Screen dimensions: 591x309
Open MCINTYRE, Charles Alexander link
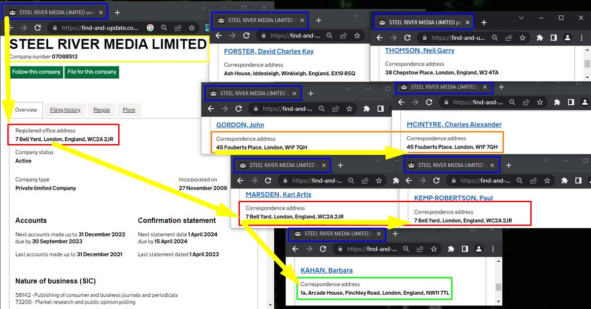[454, 124]
